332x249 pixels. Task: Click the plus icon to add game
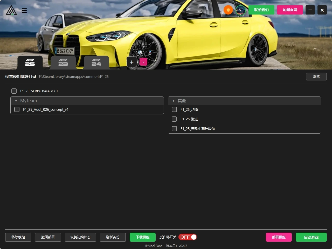(x=132, y=62)
